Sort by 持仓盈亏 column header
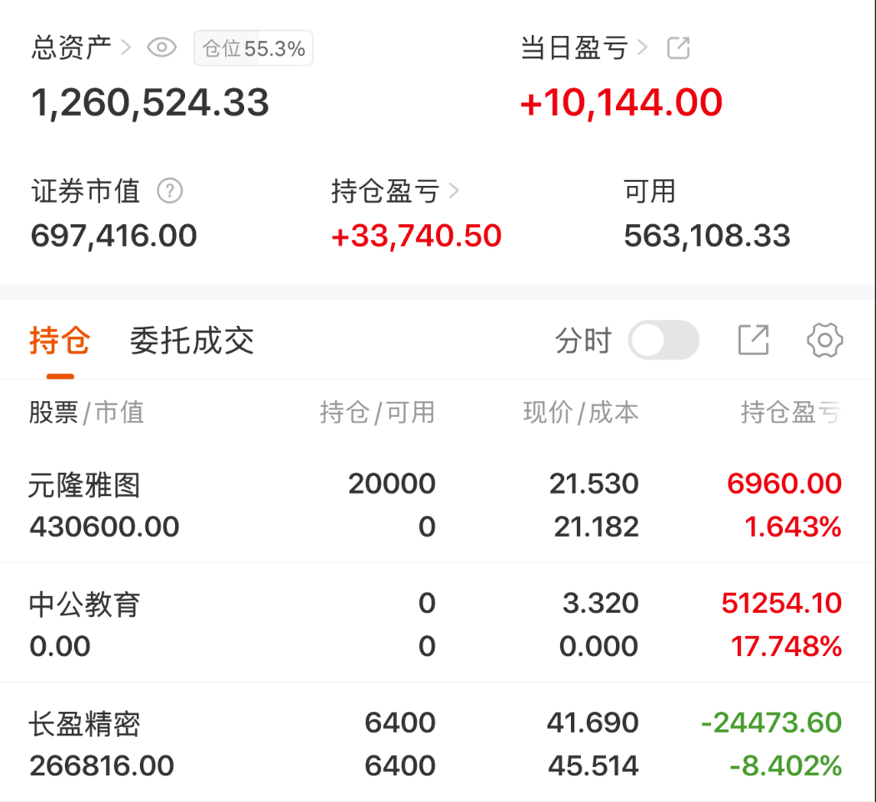The height and width of the screenshot is (802, 876). point(790,413)
